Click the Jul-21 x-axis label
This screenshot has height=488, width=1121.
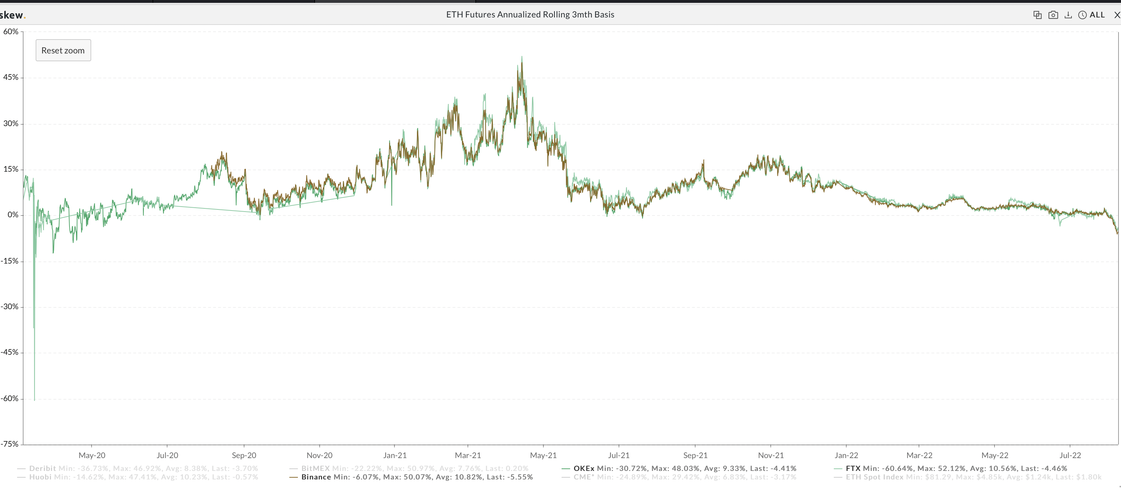click(619, 455)
